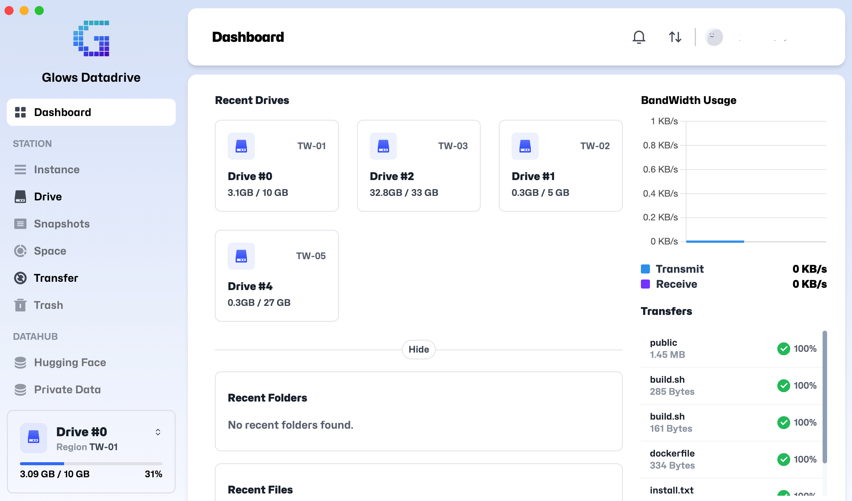This screenshot has height=501, width=852.
Task: Go to the Transfer page
Action: click(x=56, y=278)
